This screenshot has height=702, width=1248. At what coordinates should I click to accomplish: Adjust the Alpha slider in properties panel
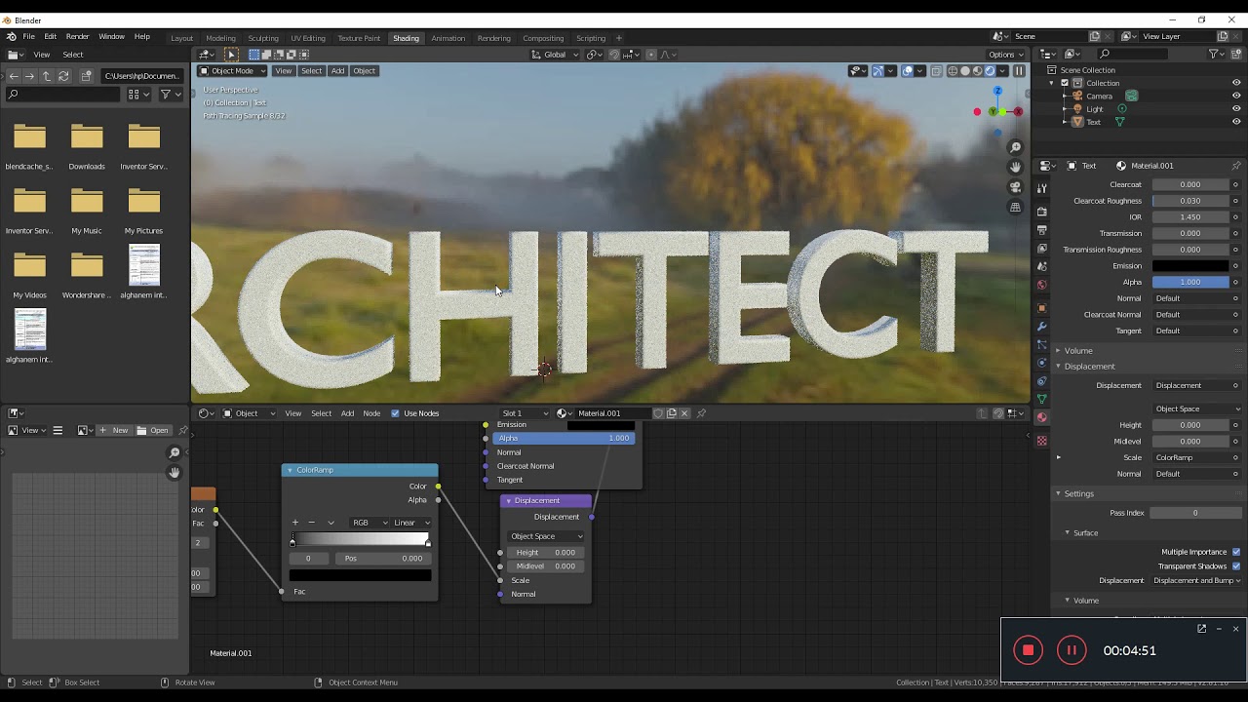(1190, 282)
